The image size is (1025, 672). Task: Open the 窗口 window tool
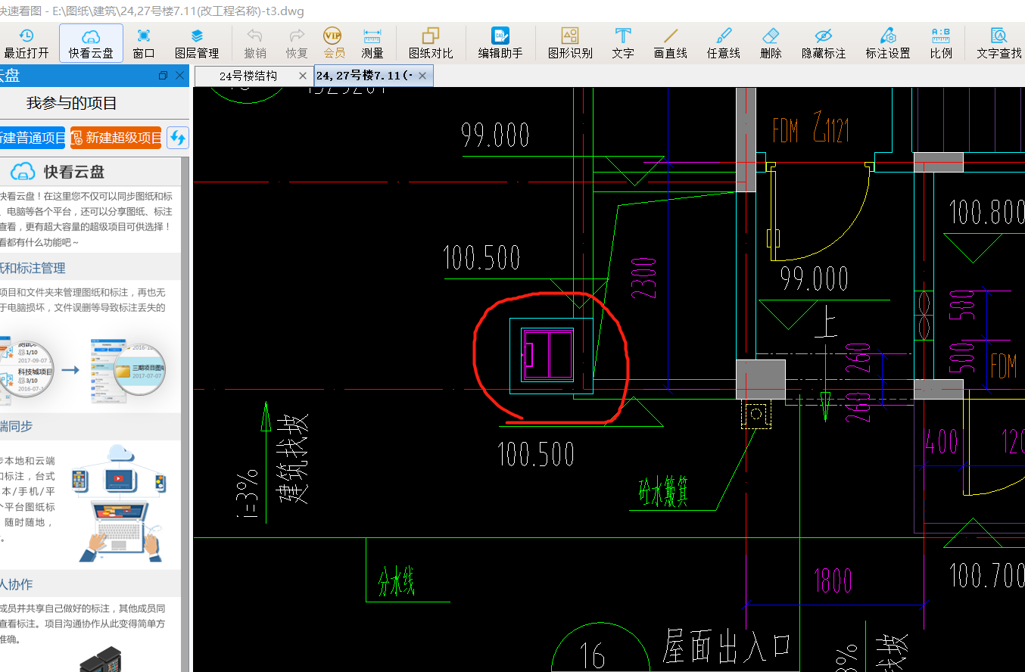(x=144, y=43)
